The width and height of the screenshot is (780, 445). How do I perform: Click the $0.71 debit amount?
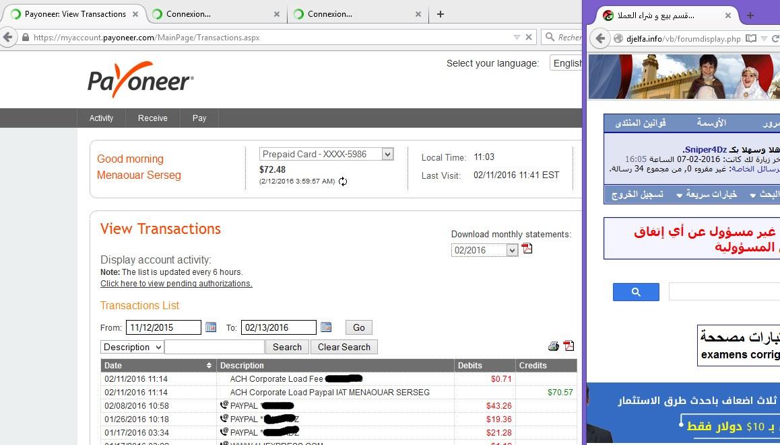coord(501,379)
